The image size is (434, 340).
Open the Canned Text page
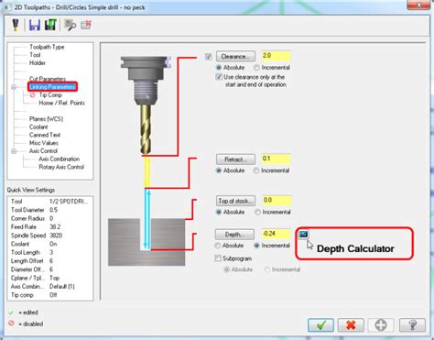[x=45, y=135]
